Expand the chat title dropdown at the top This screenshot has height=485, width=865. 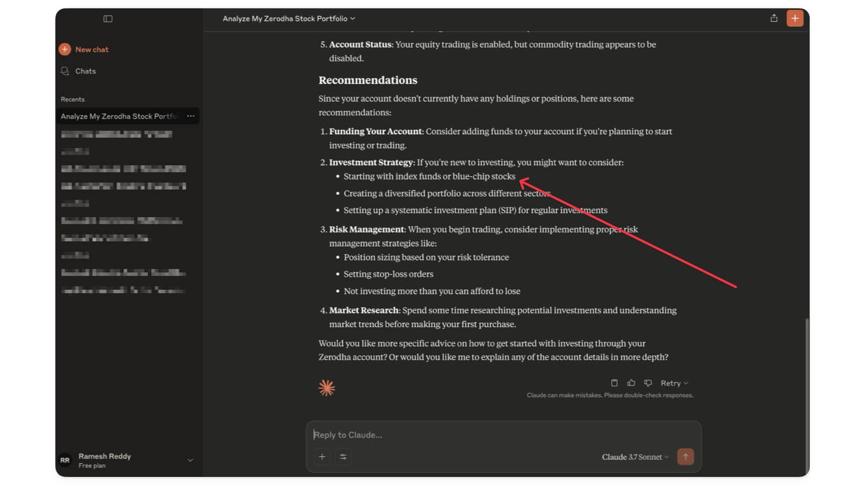tap(287, 18)
